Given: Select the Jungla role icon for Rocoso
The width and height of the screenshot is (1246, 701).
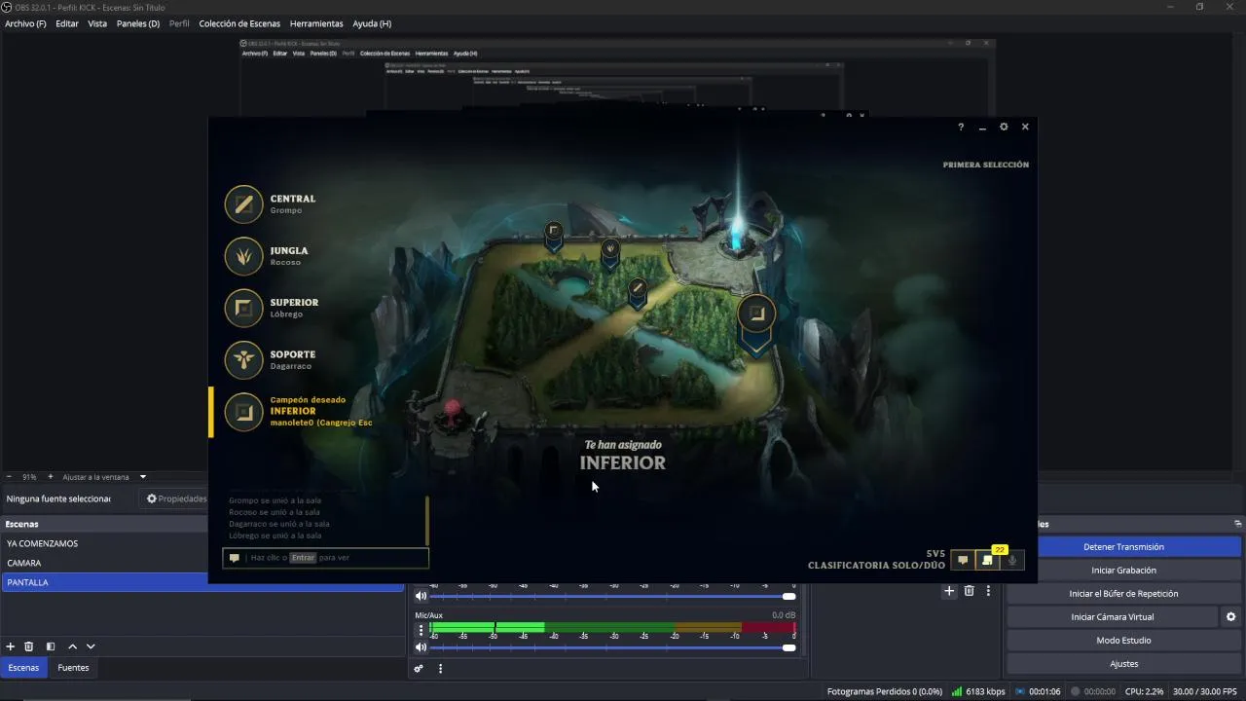Looking at the screenshot, I should (244, 256).
